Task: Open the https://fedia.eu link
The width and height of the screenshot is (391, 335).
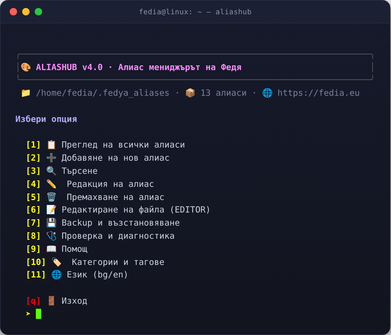Action: point(318,93)
